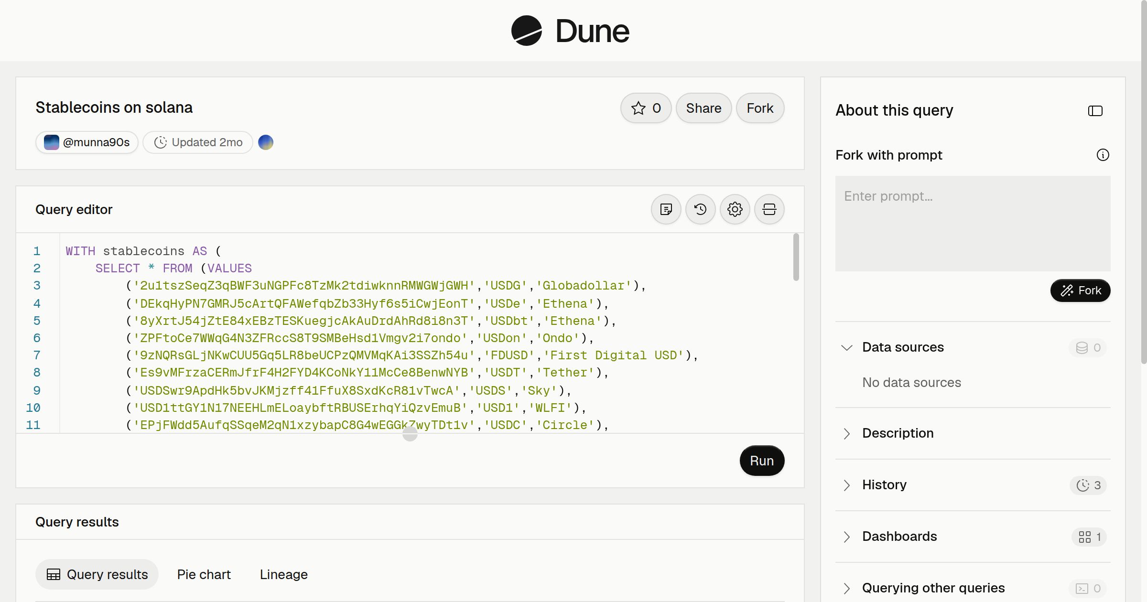Click the 'USDG' line 3 in editor
1147x602 pixels.
click(x=386, y=286)
